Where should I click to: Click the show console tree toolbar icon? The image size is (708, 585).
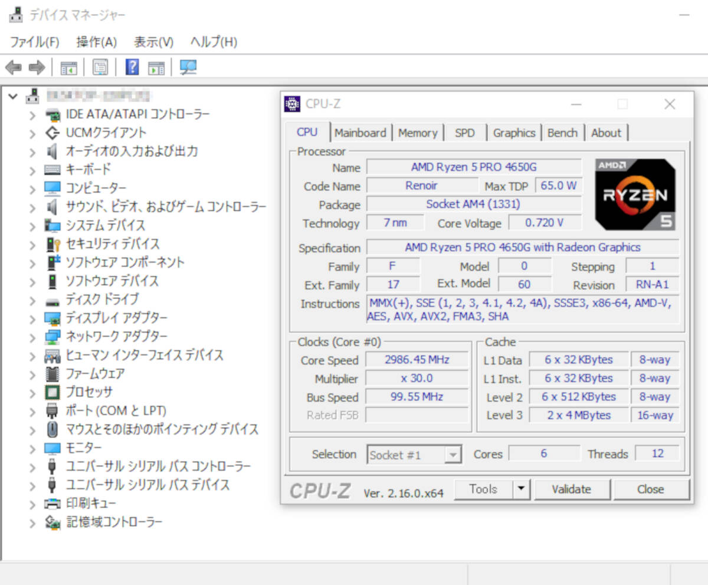pos(68,67)
